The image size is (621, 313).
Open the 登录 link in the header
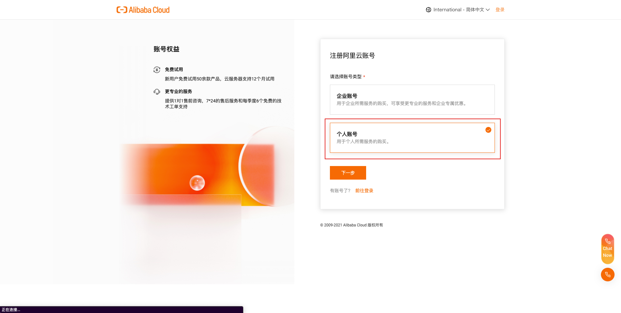click(500, 10)
